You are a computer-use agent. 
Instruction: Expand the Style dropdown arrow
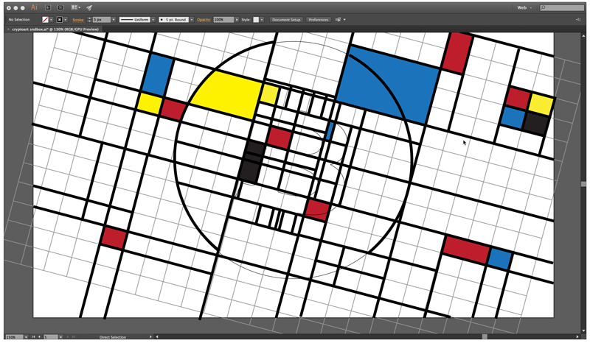pyautogui.click(x=262, y=20)
